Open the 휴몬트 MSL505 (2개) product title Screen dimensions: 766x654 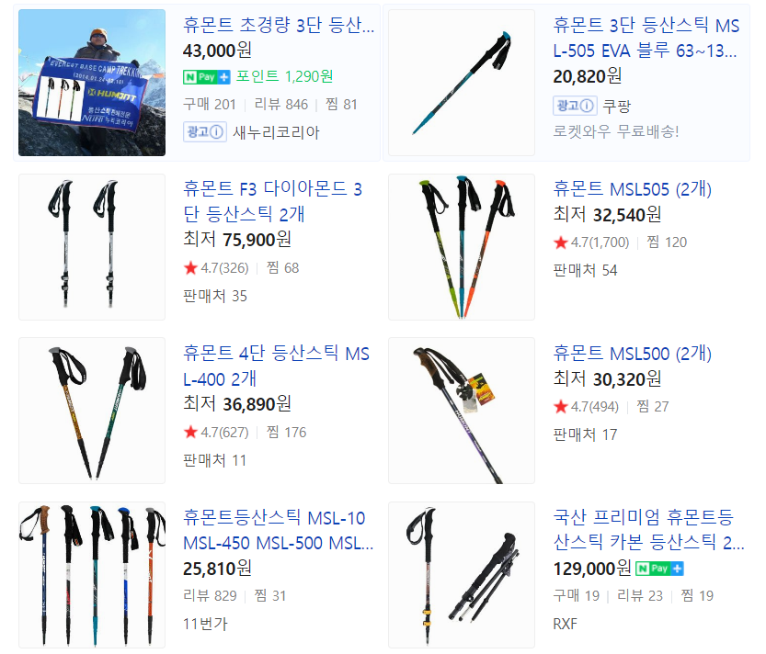pos(632,189)
